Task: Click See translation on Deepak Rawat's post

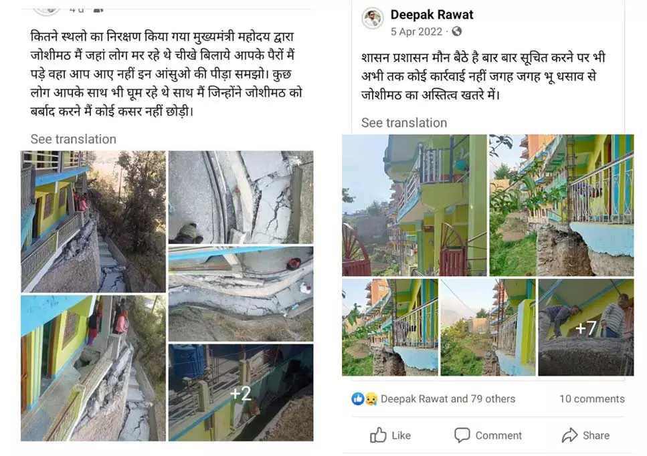Action: click(404, 123)
